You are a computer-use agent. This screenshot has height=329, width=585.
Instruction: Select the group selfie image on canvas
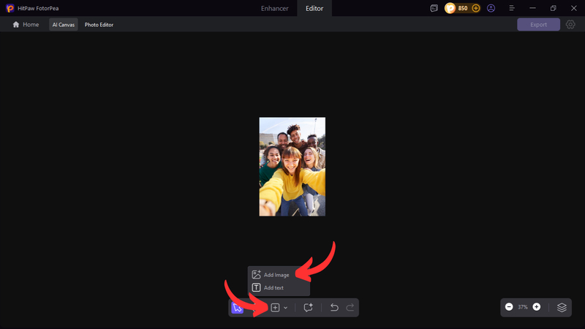[x=292, y=167]
